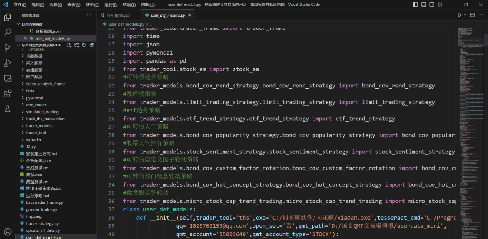Open the 帮助(H) menu
Viewport: 488px width, 239px height.
pos(147,5)
